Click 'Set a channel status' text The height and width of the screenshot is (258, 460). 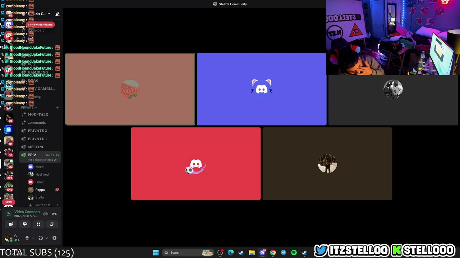(x=40, y=160)
